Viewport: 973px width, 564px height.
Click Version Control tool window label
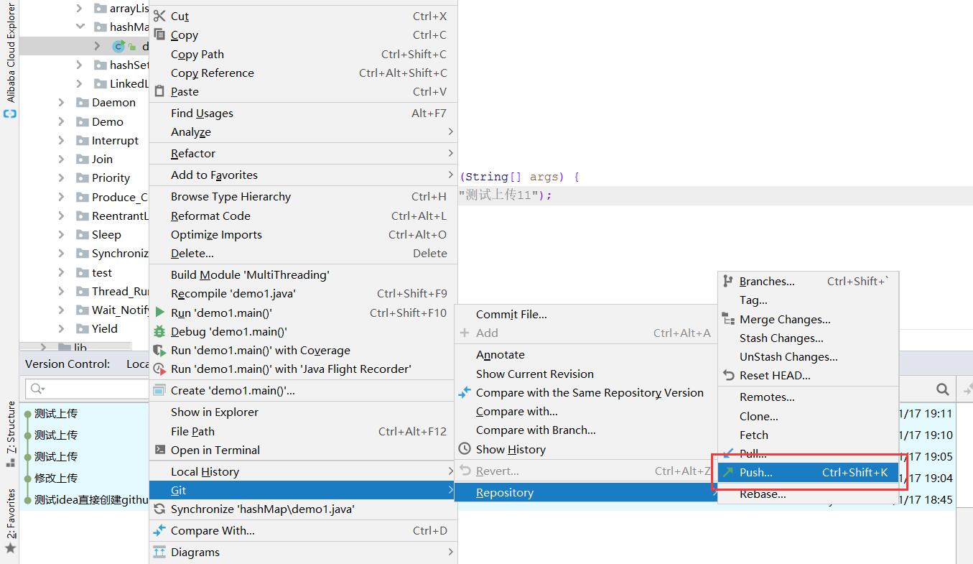click(x=67, y=364)
